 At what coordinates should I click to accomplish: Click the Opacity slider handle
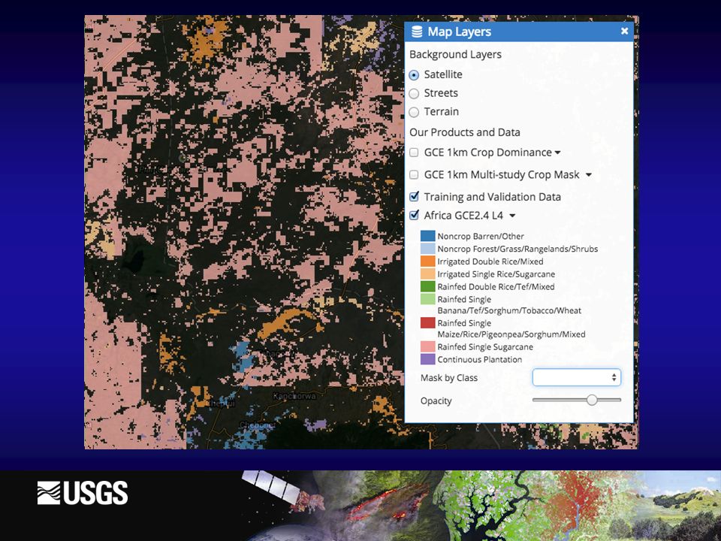(x=592, y=400)
